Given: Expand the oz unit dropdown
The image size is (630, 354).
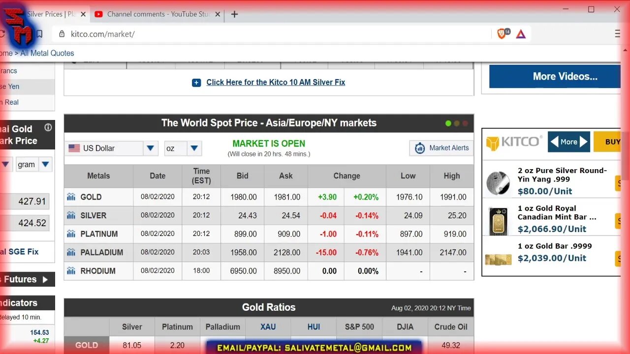Looking at the screenshot, I should pyautogui.click(x=194, y=148).
